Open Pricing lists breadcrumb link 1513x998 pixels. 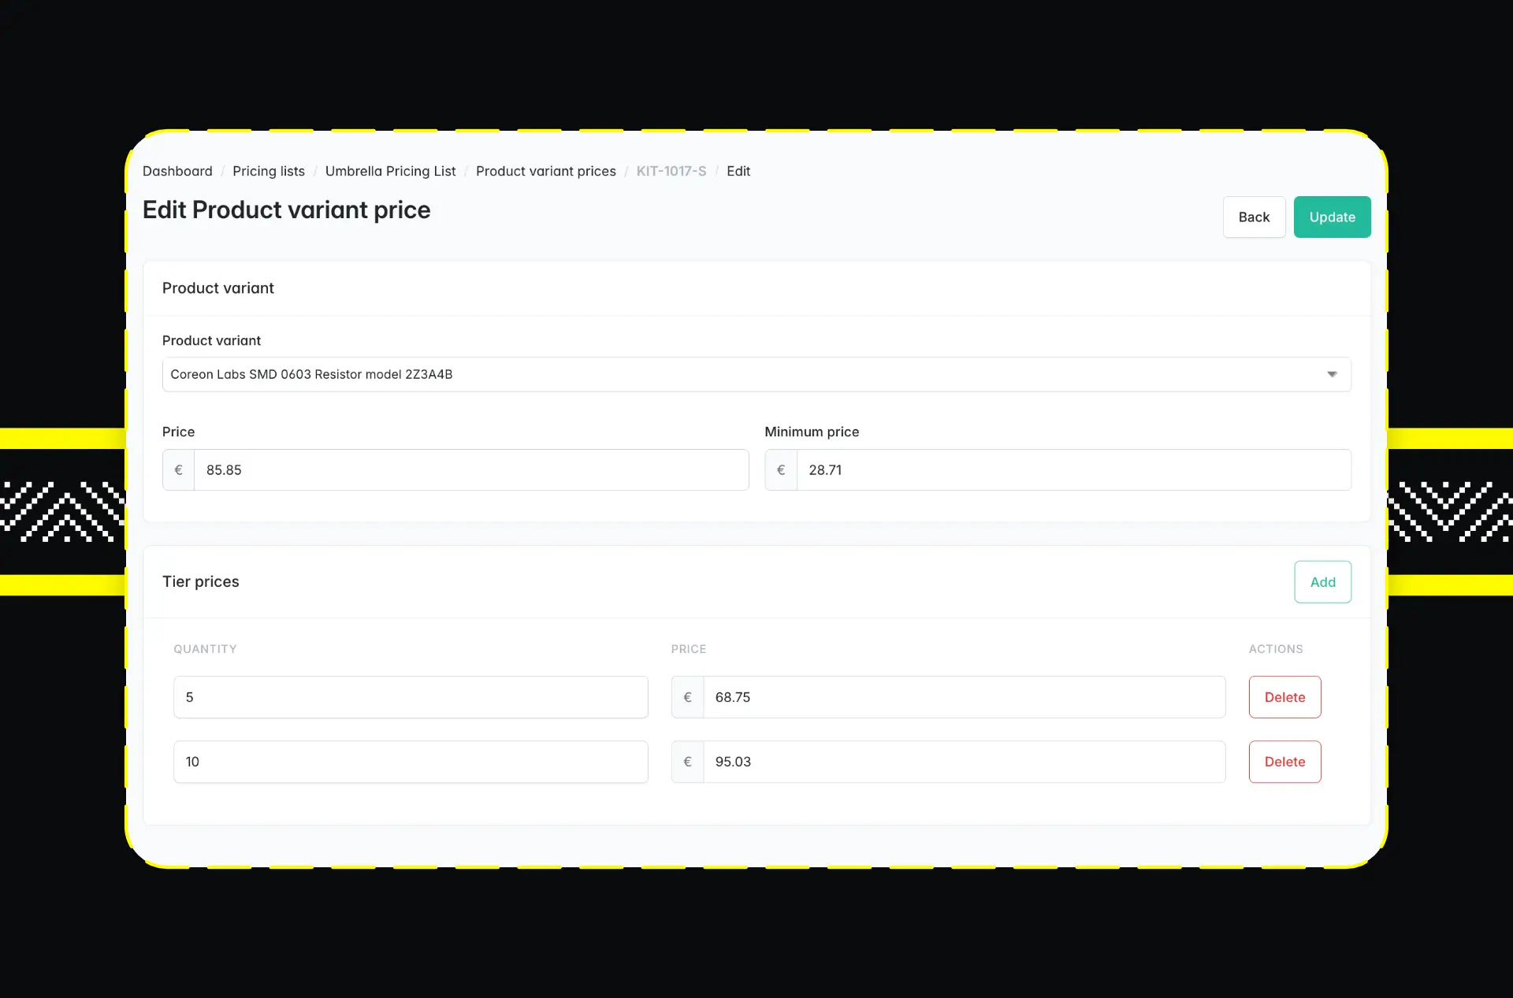pyautogui.click(x=268, y=171)
